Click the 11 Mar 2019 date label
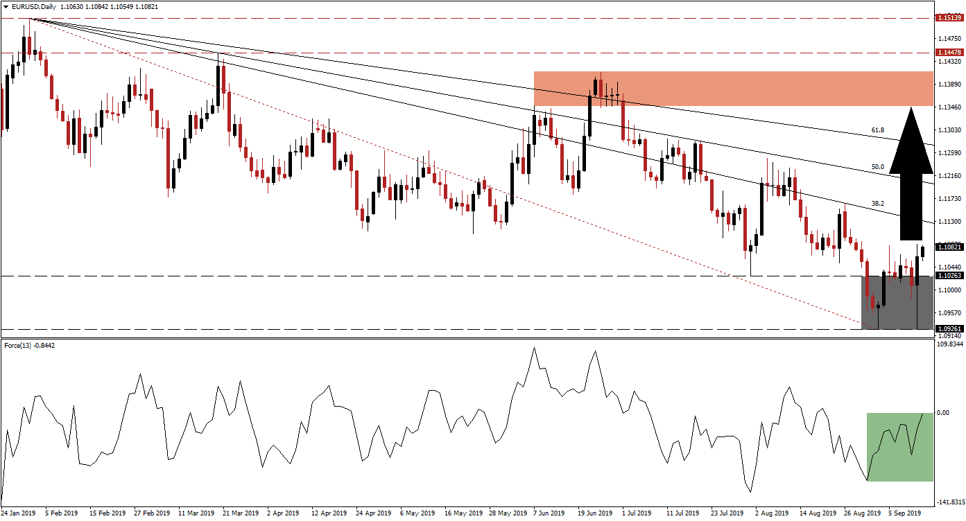Image resolution: width=966 pixels, height=521 pixels. pos(197,514)
